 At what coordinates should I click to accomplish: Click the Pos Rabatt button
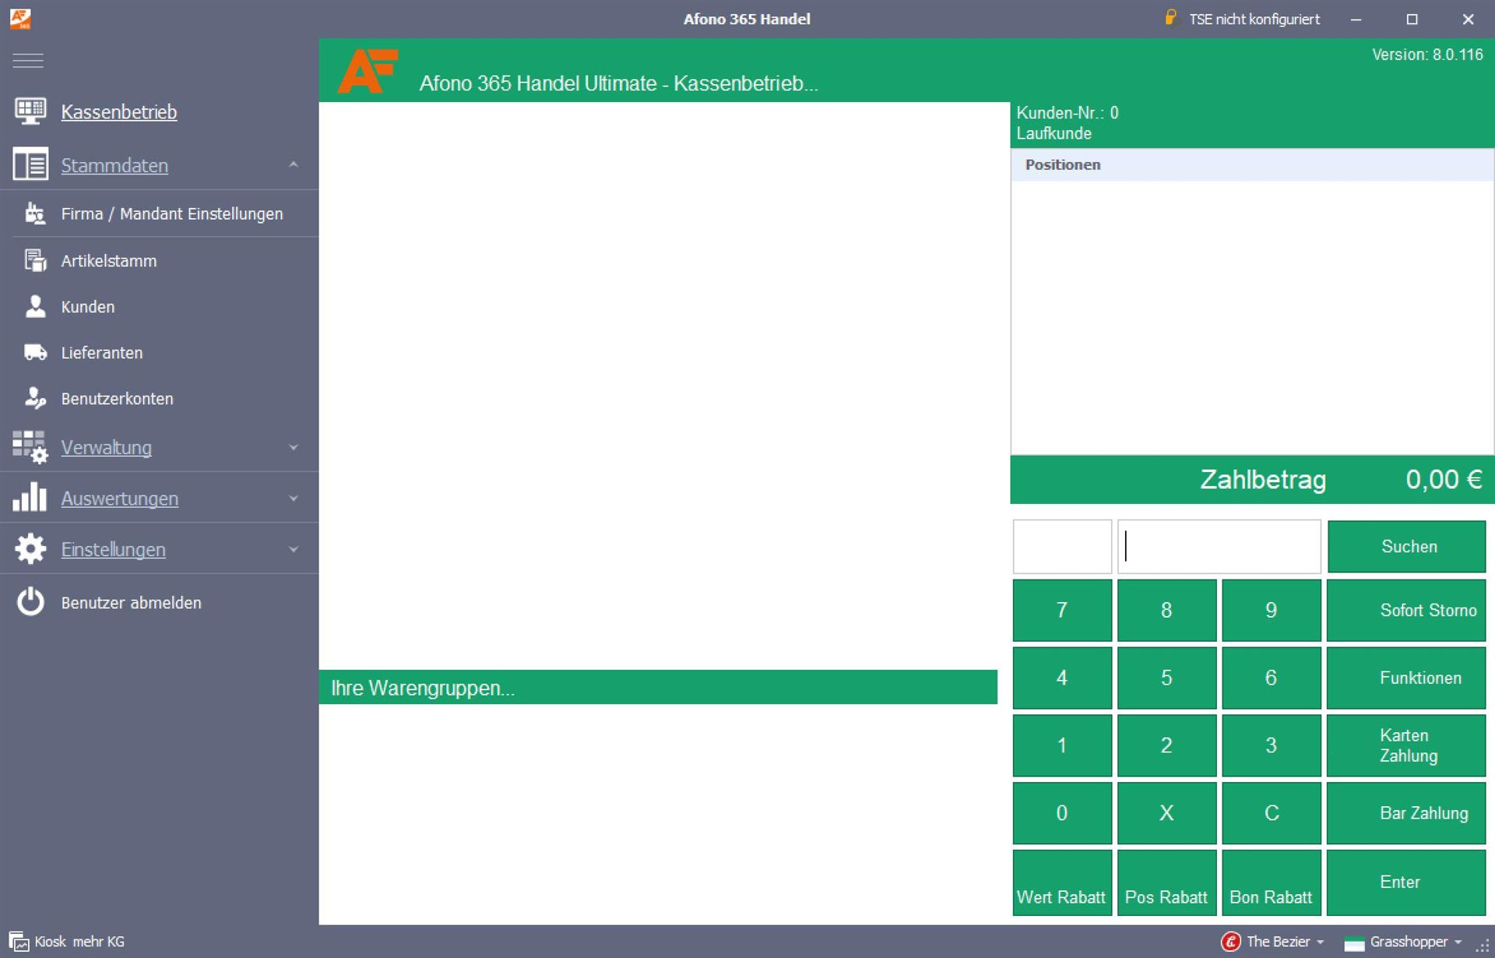click(1166, 882)
